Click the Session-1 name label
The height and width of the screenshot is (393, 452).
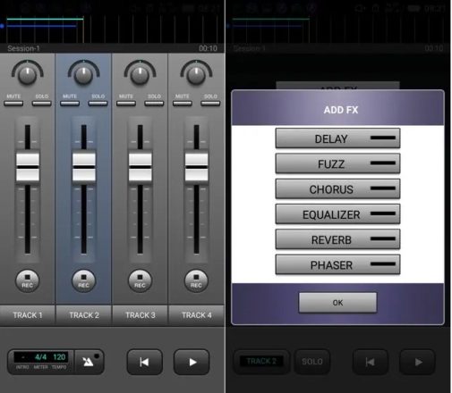point(23,48)
